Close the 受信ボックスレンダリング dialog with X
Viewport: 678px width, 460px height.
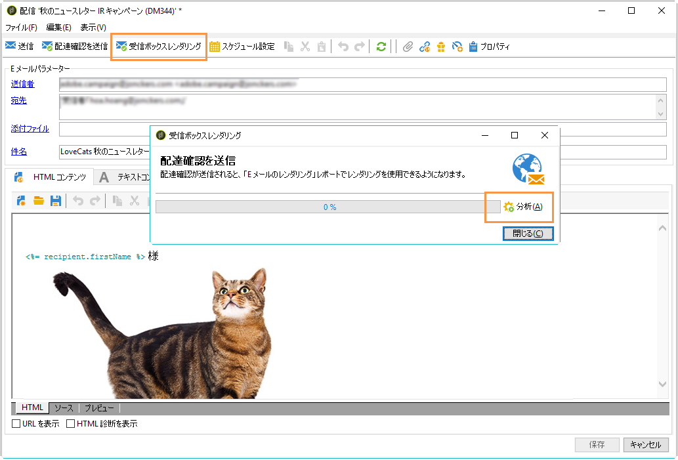tap(545, 135)
